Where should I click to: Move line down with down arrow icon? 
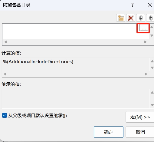click(x=141, y=18)
